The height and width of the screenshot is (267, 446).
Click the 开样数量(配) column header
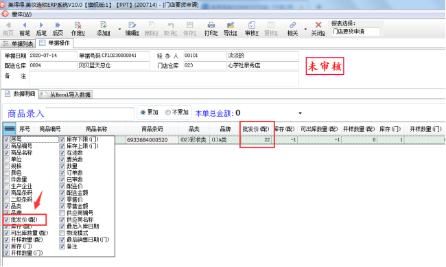359,129
